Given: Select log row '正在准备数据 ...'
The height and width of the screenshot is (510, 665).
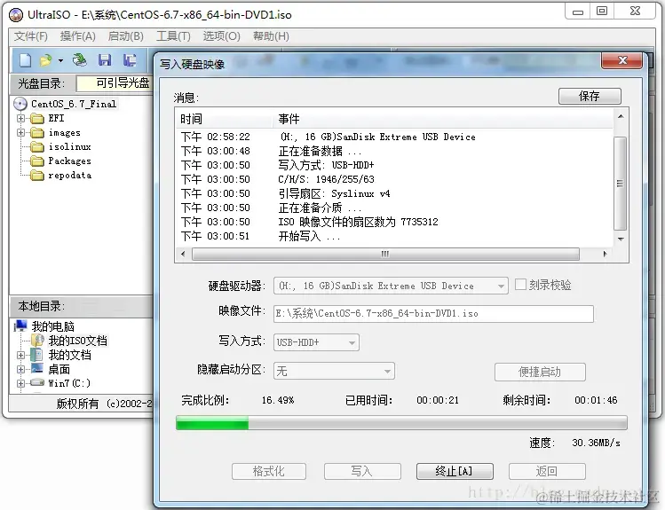Looking at the screenshot, I should [394, 151].
